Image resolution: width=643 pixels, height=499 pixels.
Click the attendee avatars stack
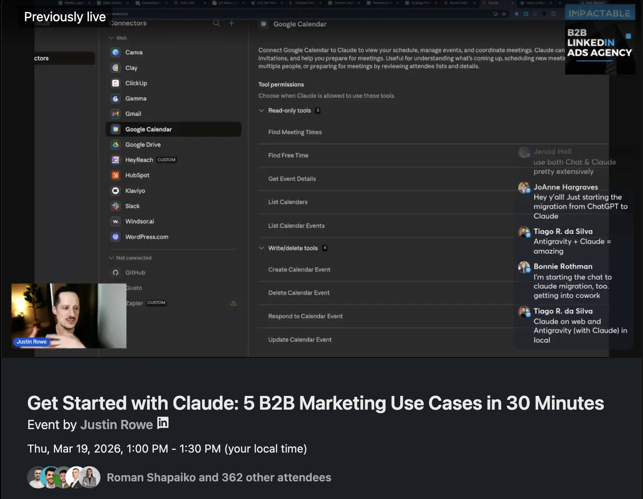(x=64, y=477)
